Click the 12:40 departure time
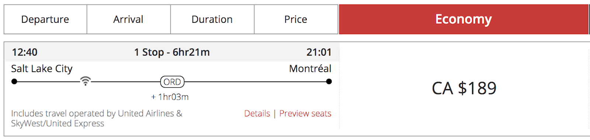Screen dimensions: 590x140 [x=25, y=52]
